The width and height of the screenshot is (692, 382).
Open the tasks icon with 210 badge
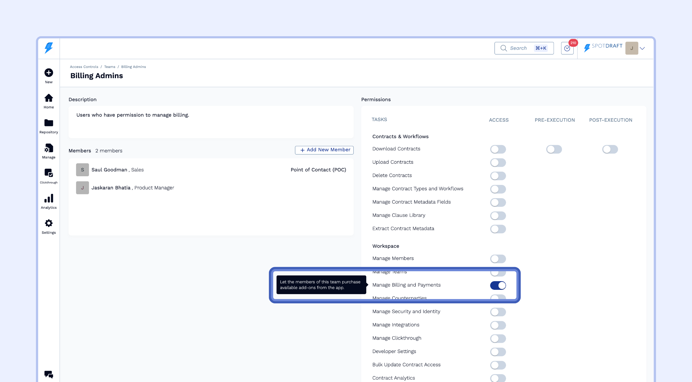coord(567,48)
